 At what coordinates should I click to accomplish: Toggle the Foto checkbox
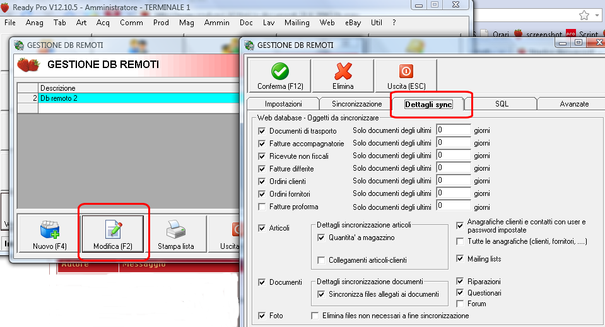(x=262, y=316)
